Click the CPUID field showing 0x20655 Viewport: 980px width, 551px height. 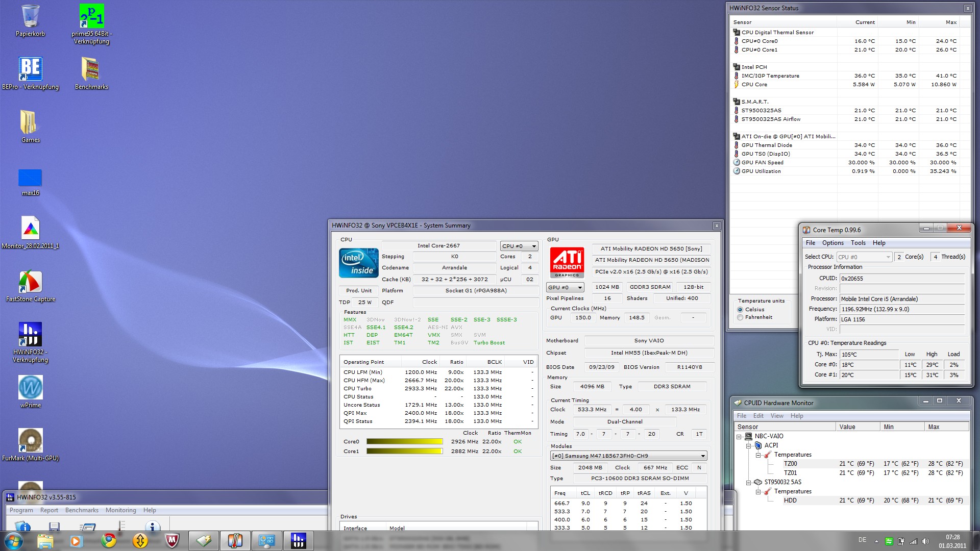(902, 279)
